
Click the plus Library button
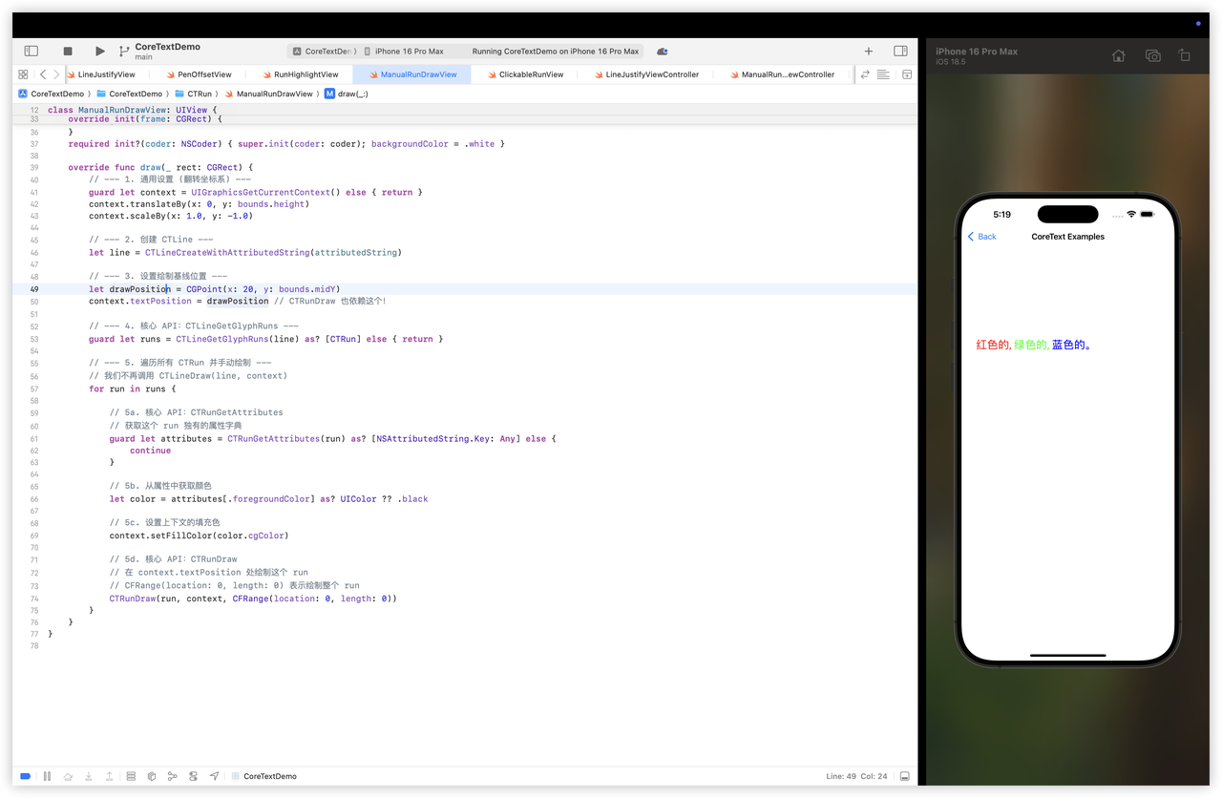point(869,52)
